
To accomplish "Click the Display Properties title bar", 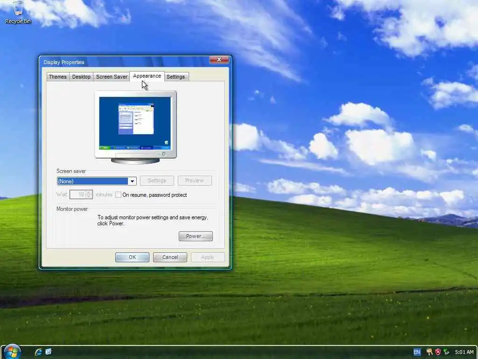I will [125, 62].
